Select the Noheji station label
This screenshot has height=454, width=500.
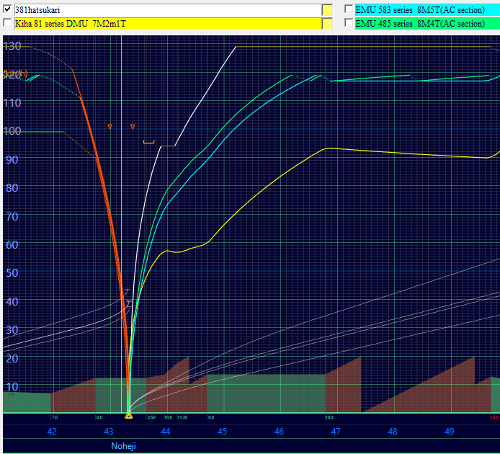point(123,445)
